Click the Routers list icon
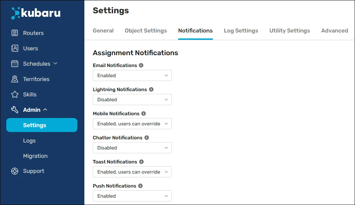Image resolution: width=355 pixels, height=205 pixels. (x=15, y=33)
